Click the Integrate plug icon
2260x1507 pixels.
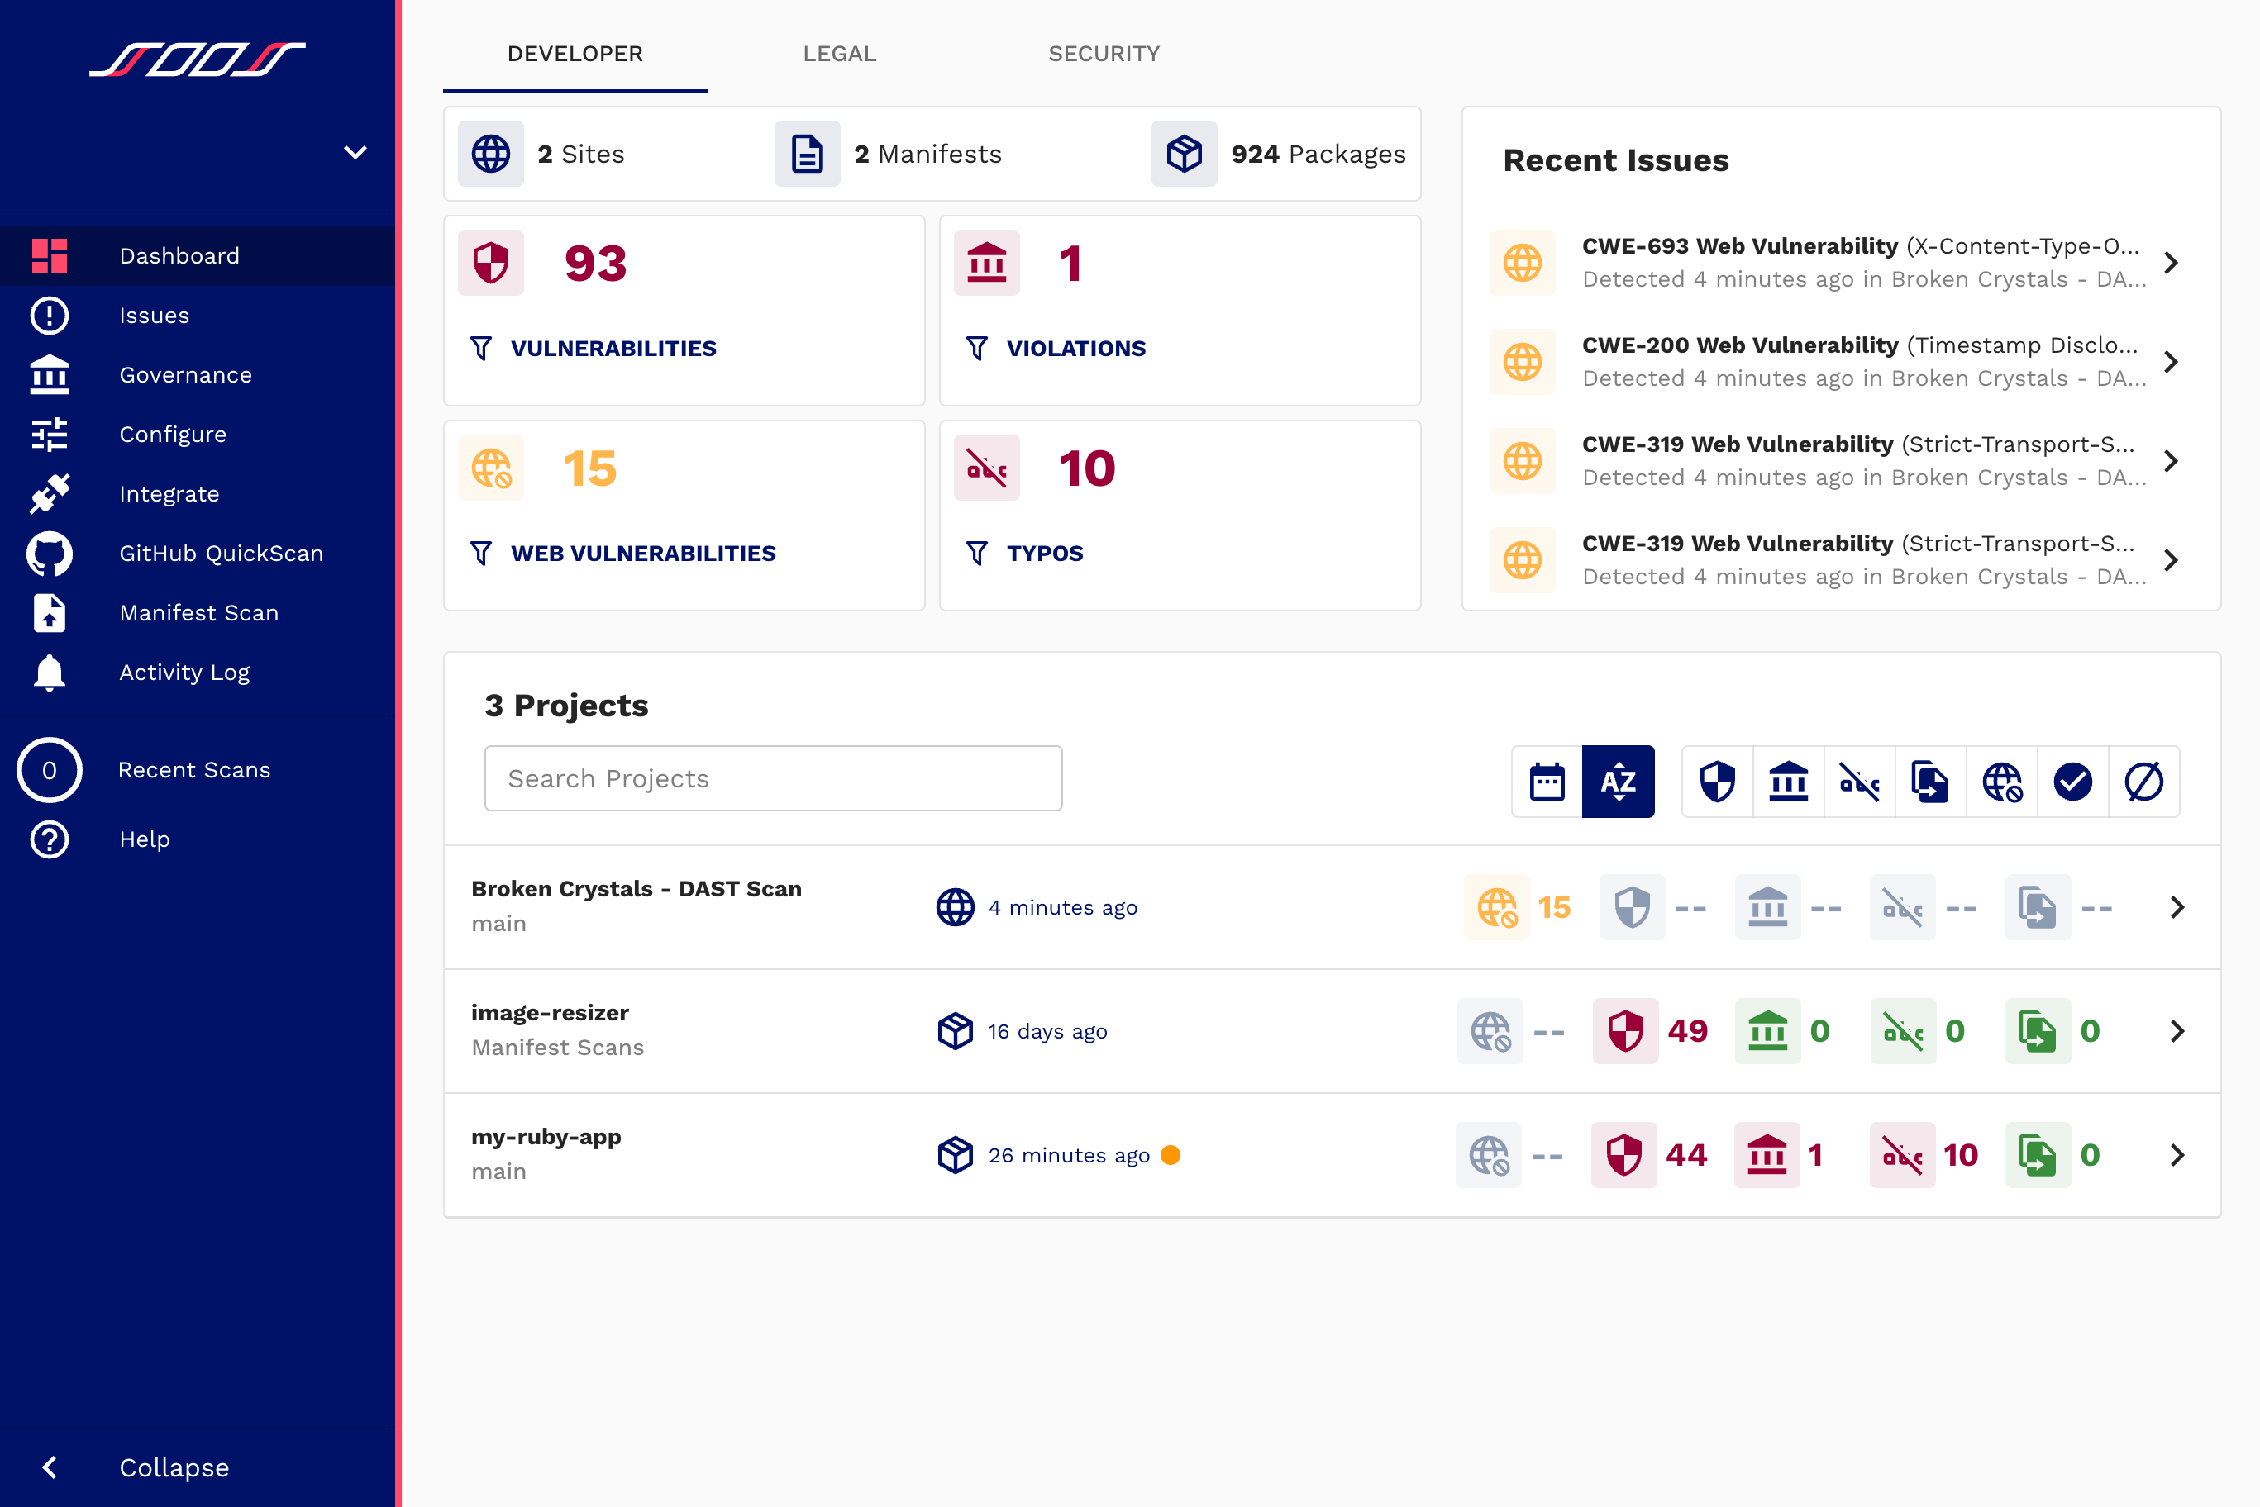[x=49, y=494]
